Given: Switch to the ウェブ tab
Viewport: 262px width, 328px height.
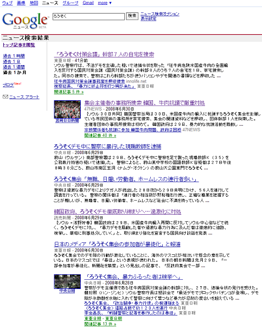Looking at the screenshot, I should [x=8, y=3].
